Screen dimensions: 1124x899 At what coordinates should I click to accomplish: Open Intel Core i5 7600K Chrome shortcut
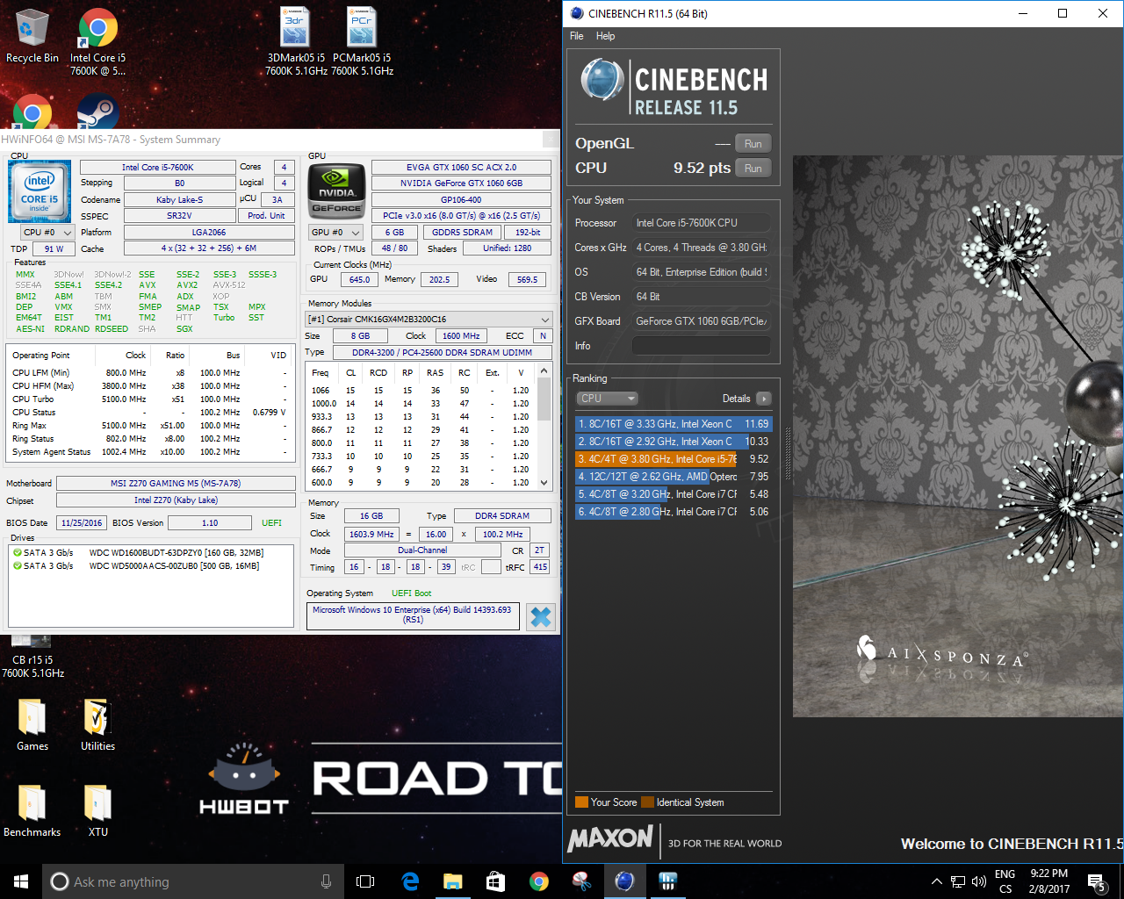click(97, 42)
